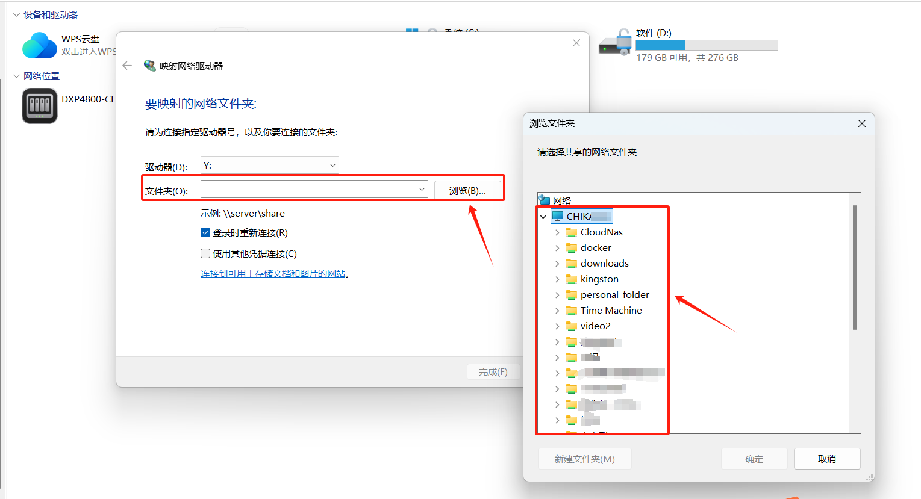Open the 文件夹 path dropdown arrow

coord(422,190)
